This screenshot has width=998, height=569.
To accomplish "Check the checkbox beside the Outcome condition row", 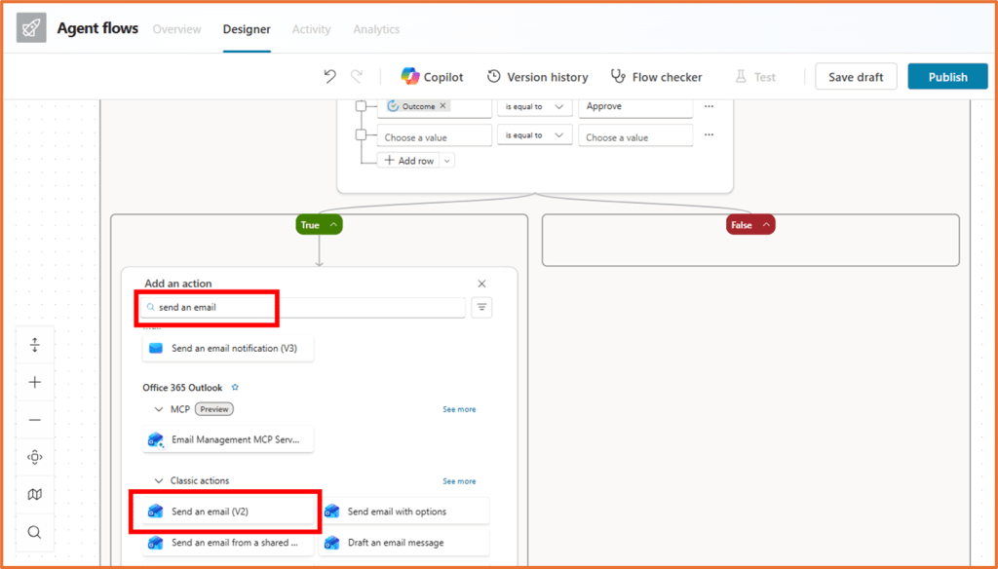I will [x=361, y=106].
